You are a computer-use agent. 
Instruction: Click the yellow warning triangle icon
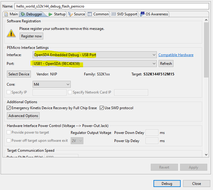pos(11,33)
